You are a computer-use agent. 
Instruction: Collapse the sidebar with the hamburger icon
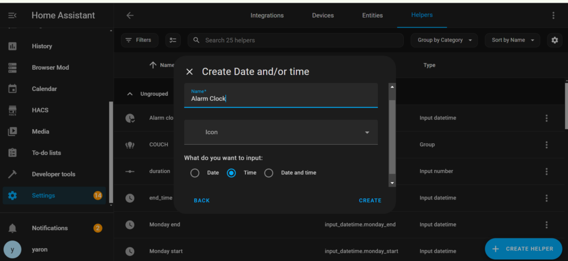tap(12, 16)
